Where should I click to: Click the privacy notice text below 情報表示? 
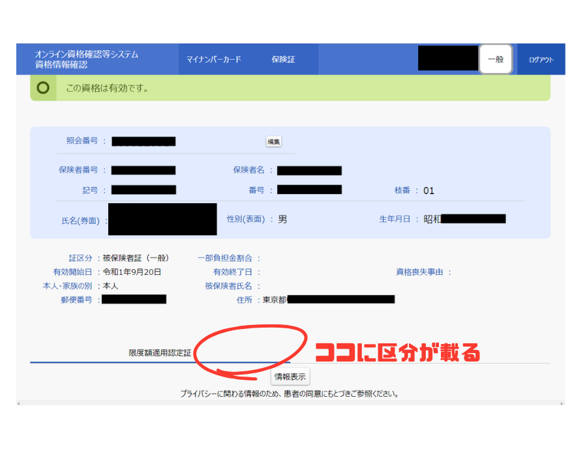click(289, 394)
